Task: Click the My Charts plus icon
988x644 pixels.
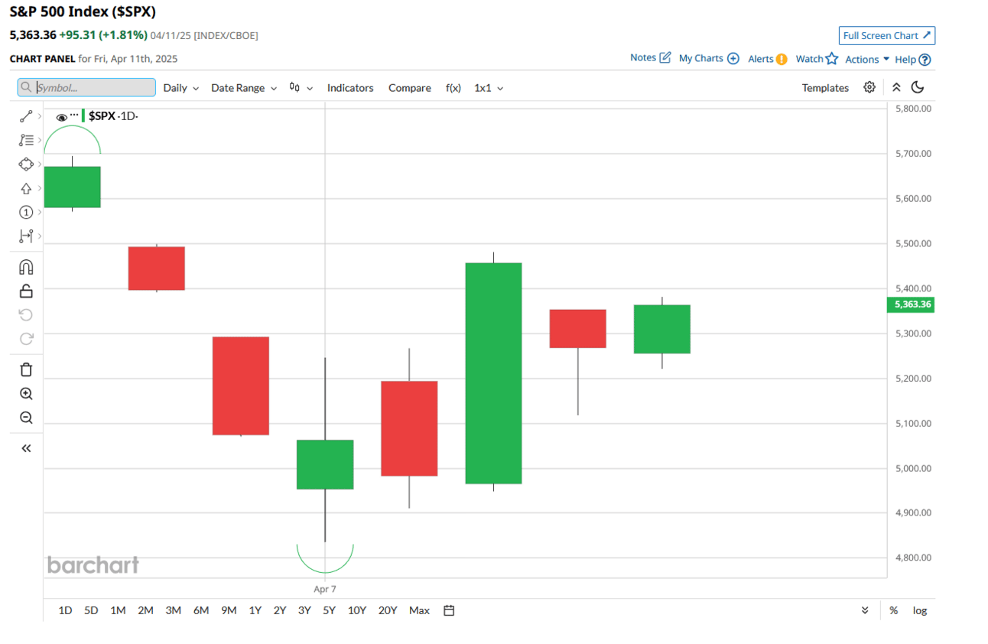Action: point(733,58)
